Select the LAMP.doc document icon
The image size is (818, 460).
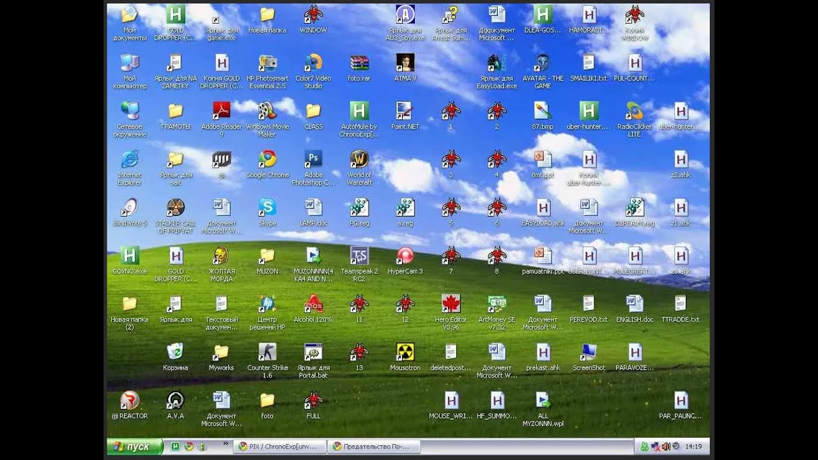pos(313,213)
